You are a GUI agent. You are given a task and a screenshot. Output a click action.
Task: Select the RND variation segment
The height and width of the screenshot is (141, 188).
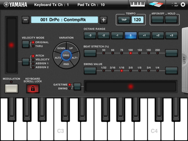click(x=66, y=64)
